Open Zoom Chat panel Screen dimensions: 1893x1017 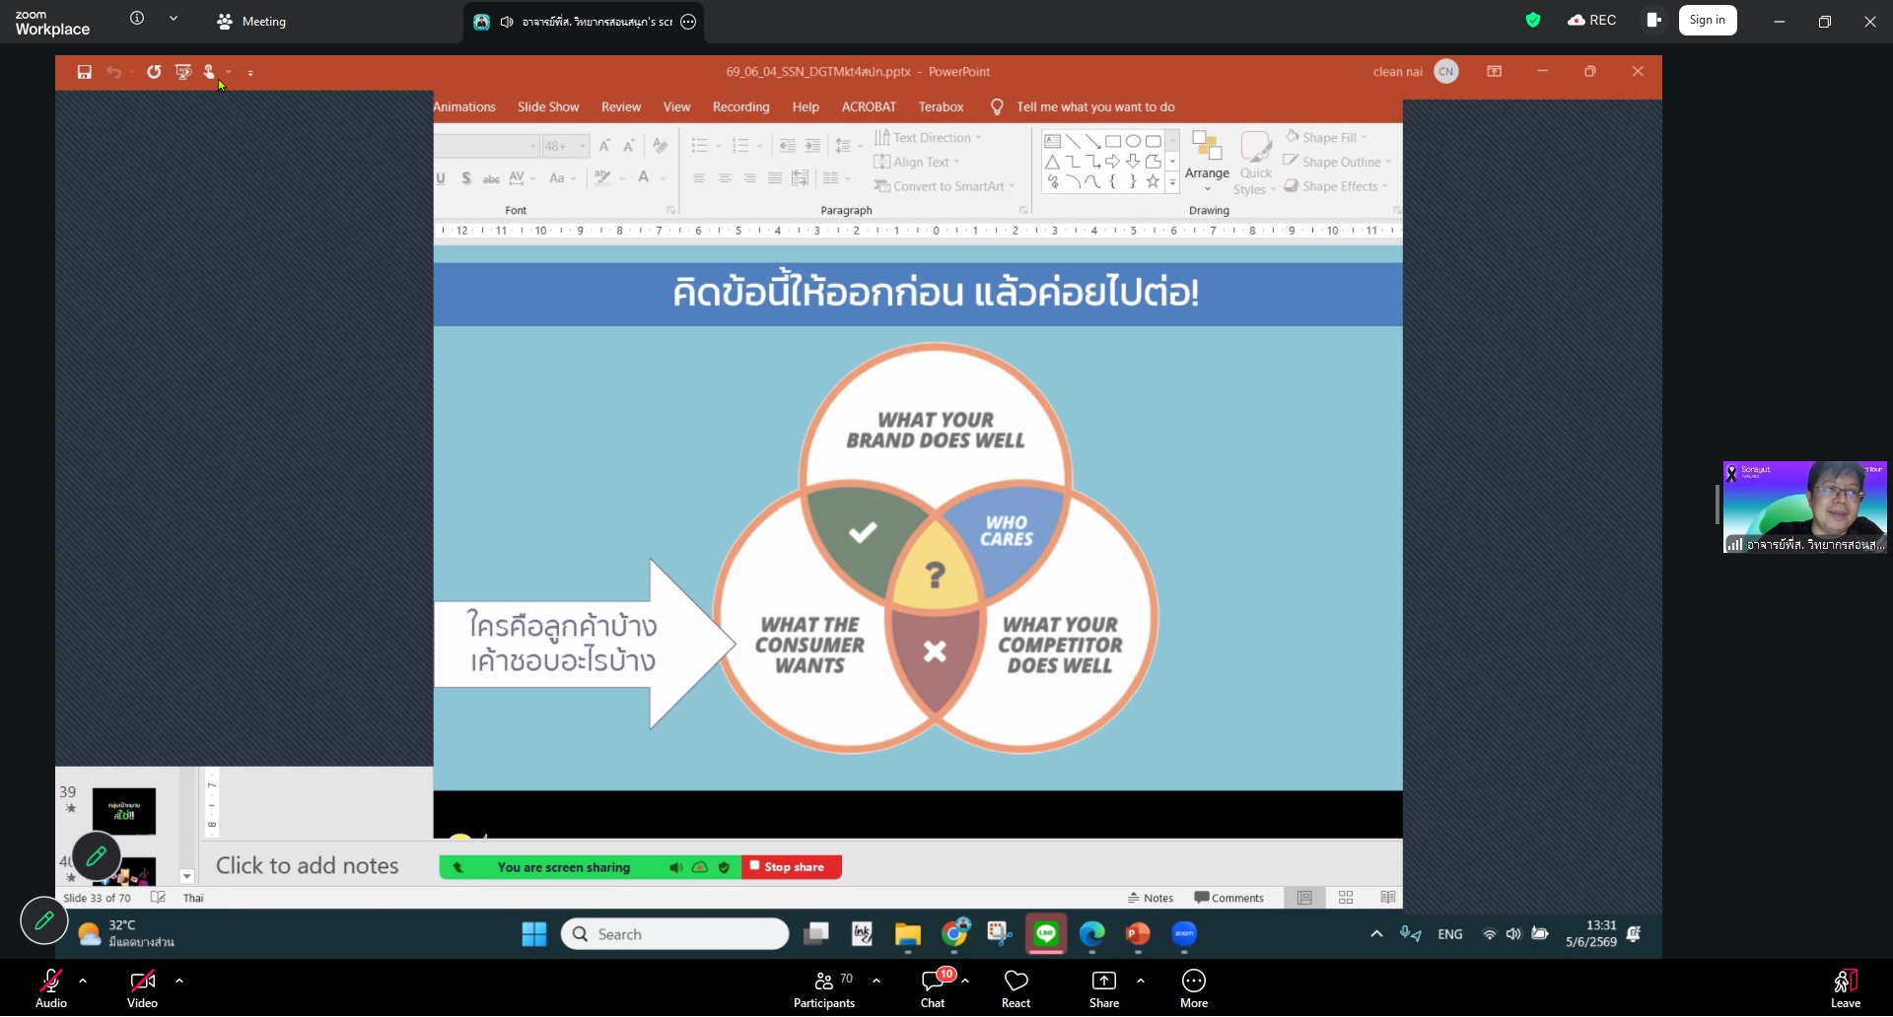coord(933,989)
